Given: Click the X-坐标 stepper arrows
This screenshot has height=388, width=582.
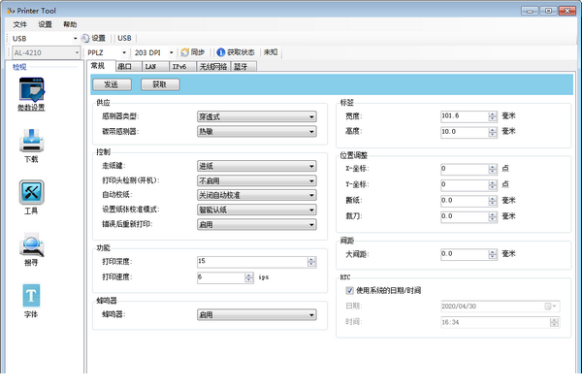Looking at the screenshot, I should (493, 169).
